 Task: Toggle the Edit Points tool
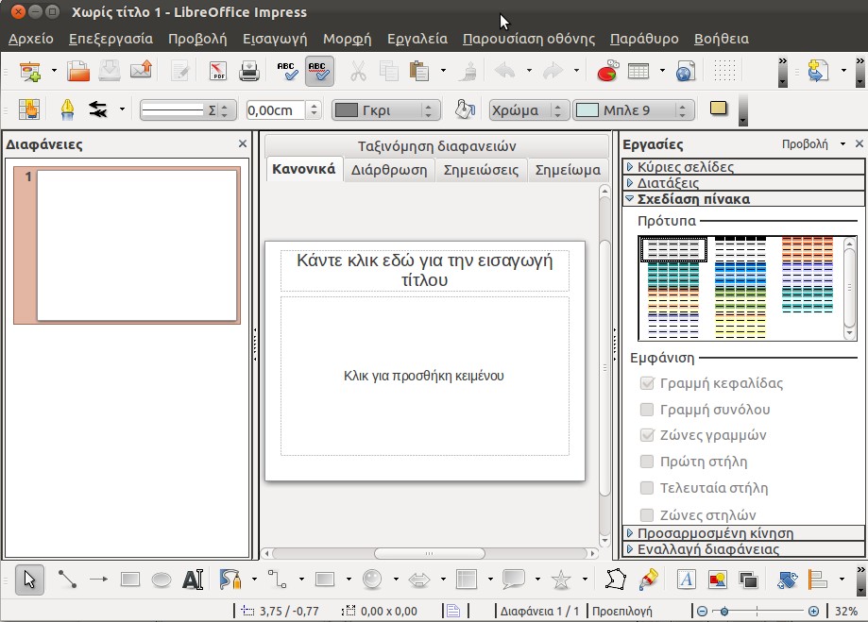click(615, 580)
